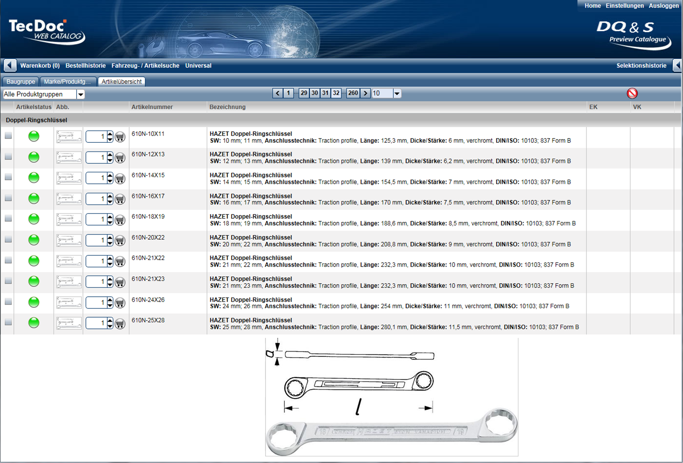This screenshot has height=463, width=683.
Task: Tick the checkbox for 610N-20X22
Action: click(x=8, y=240)
